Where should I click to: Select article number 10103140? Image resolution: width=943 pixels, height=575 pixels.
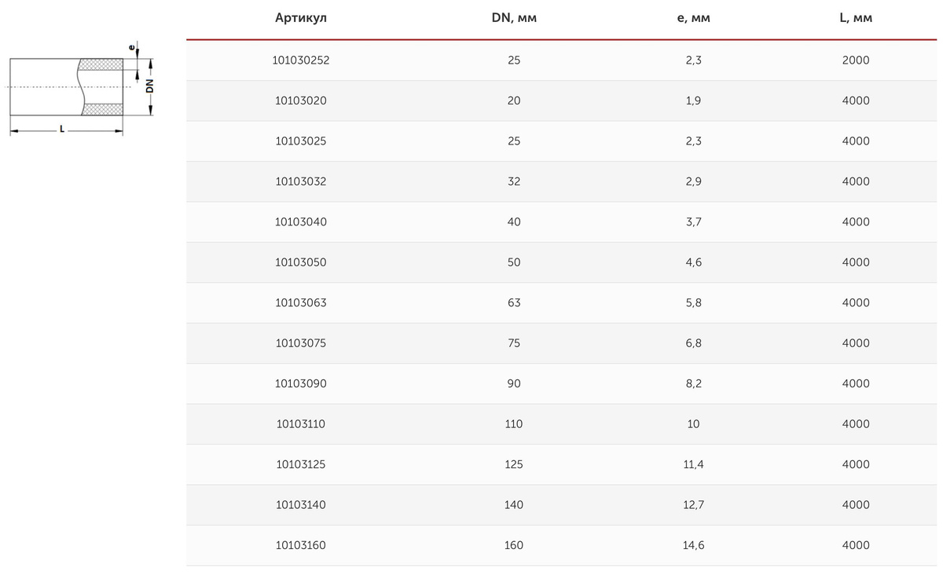pyautogui.click(x=301, y=505)
